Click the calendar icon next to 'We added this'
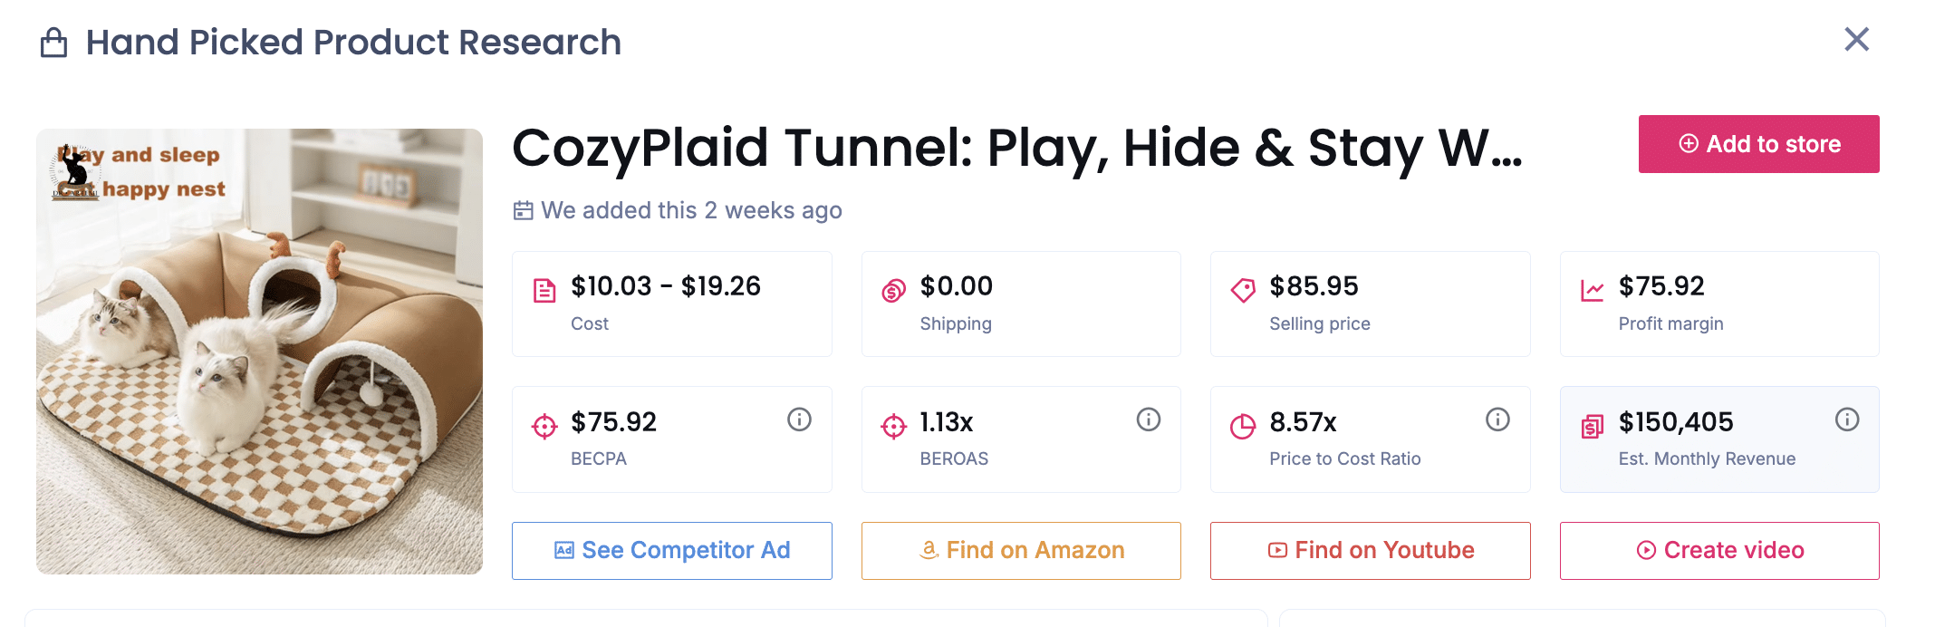This screenshot has height=627, width=1935. [522, 209]
